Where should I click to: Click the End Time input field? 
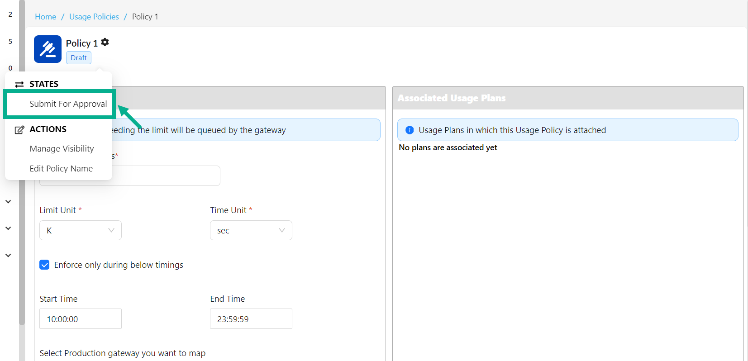click(x=251, y=319)
